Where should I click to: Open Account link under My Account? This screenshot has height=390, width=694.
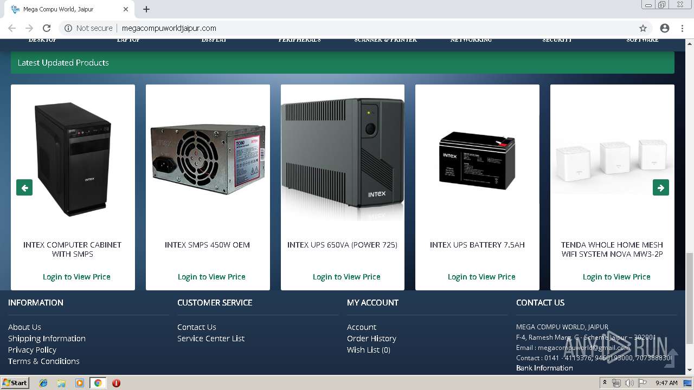pyautogui.click(x=362, y=327)
